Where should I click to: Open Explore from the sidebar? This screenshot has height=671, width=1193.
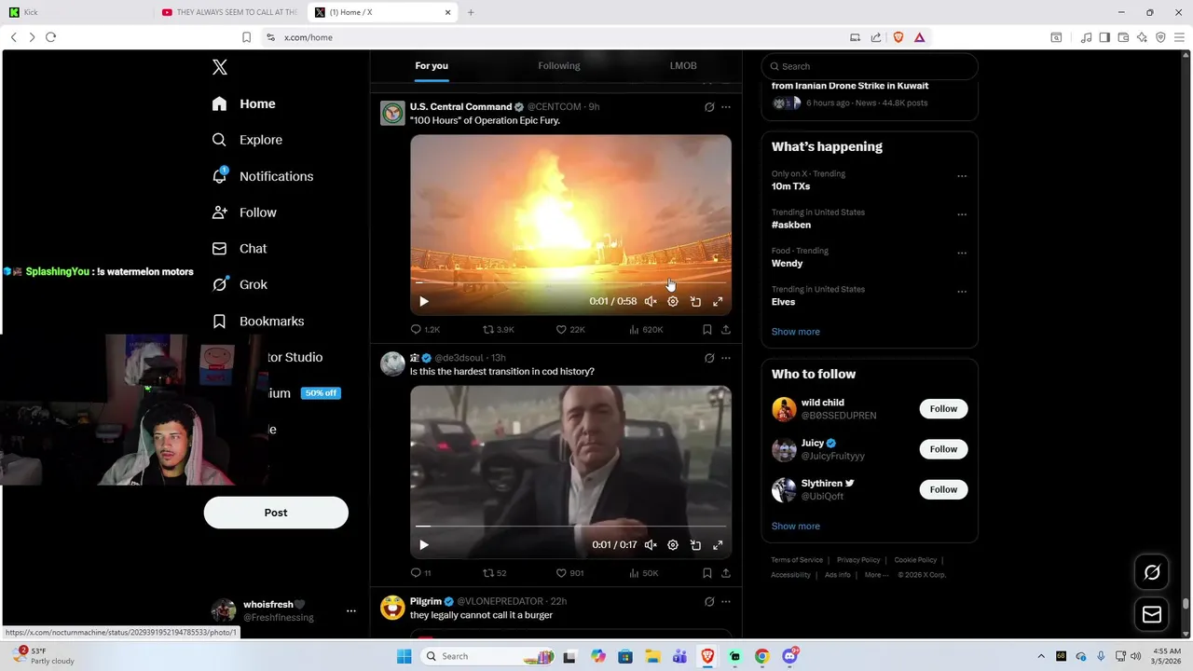247,140
